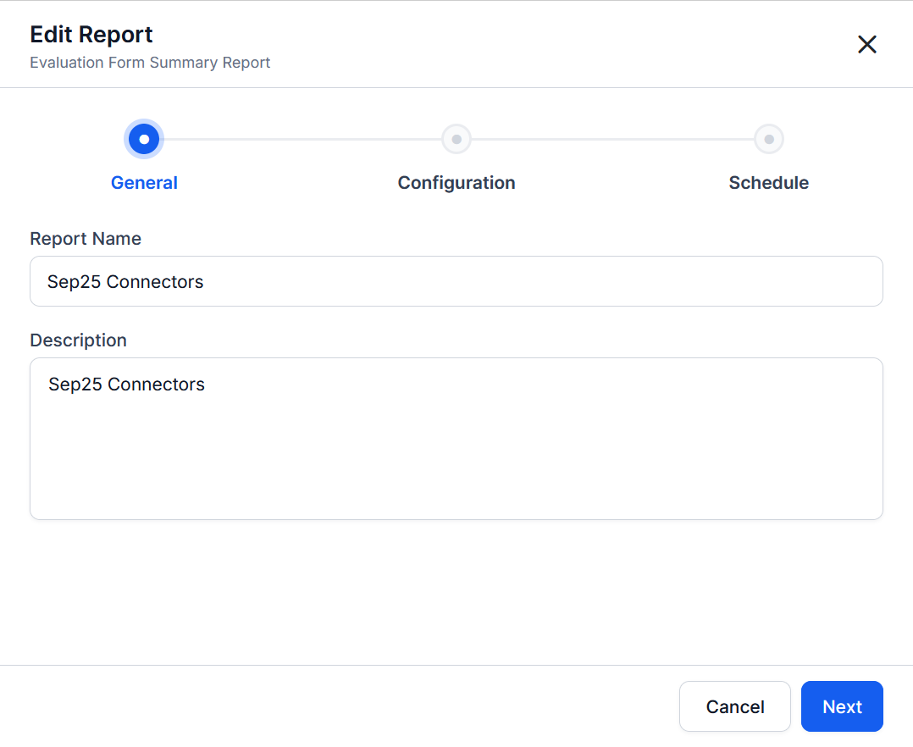Place cursor in Sep25 Connectors description text
This screenshot has height=747, width=913.
click(x=126, y=385)
